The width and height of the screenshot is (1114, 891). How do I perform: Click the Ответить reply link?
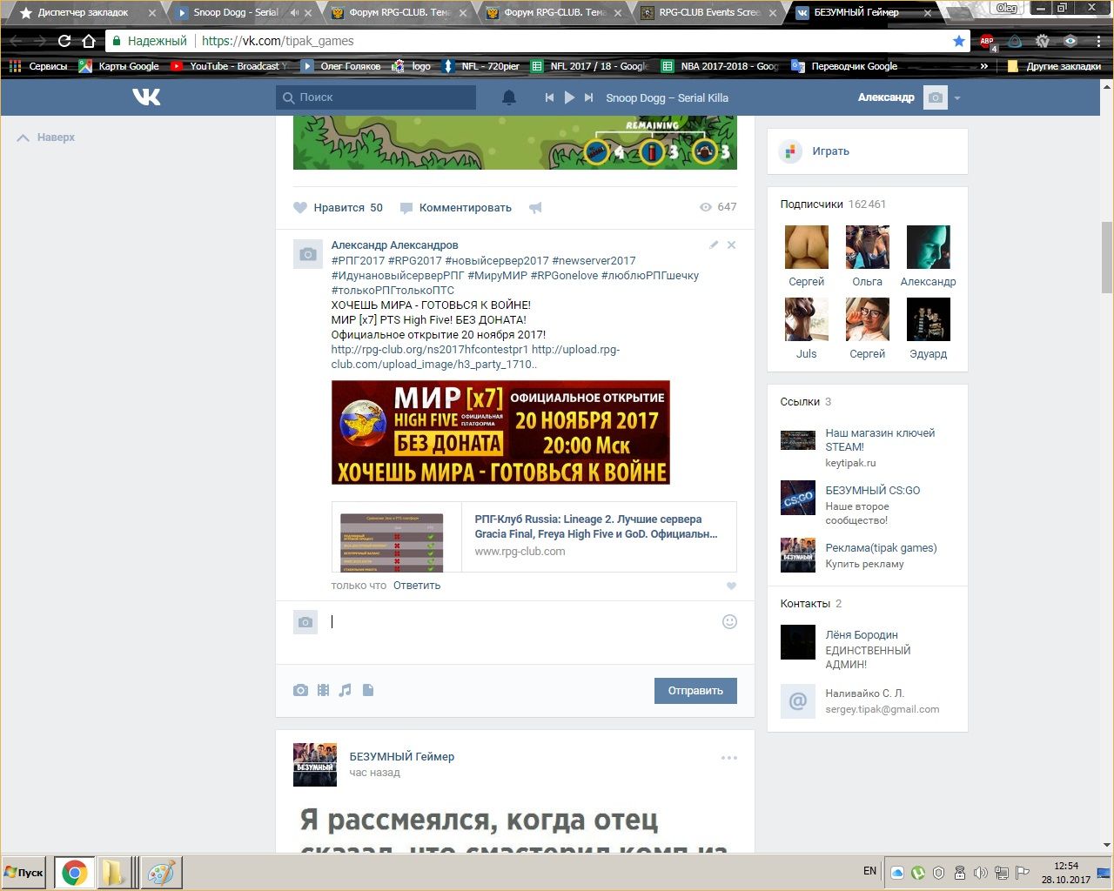pos(416,586)
